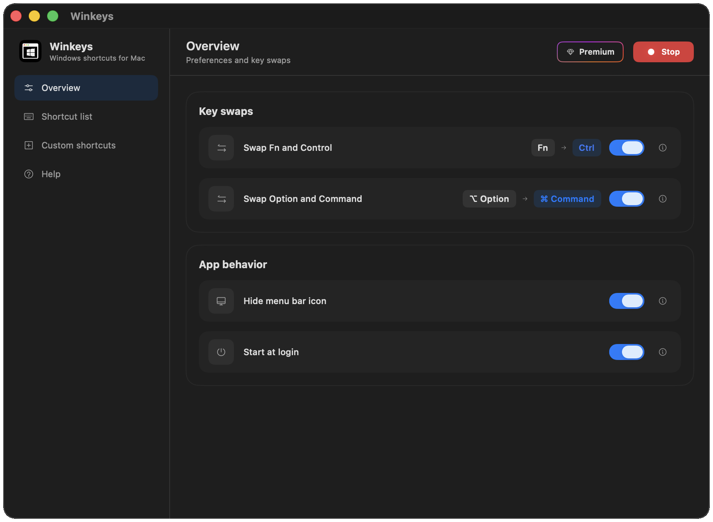Viewport: 713px width, 522px height.
Task: Click the Fn key badge
Action: (543, 148)
